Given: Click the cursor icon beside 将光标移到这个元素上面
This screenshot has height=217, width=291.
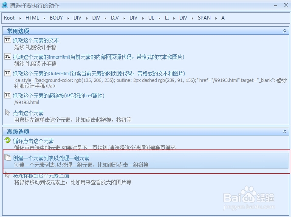Looking at the screenshot, I should pos(7,175).
